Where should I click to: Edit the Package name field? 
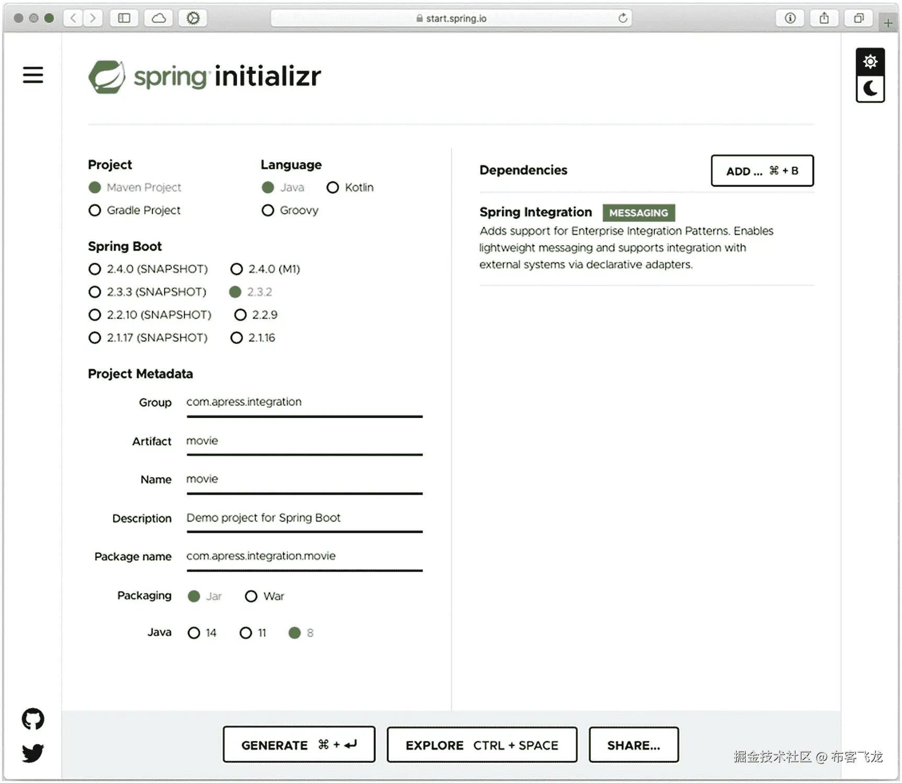tap(303, 556)
